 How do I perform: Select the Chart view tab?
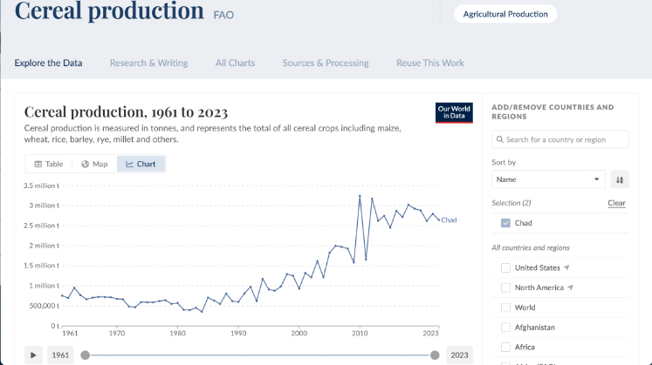point(141,164)
